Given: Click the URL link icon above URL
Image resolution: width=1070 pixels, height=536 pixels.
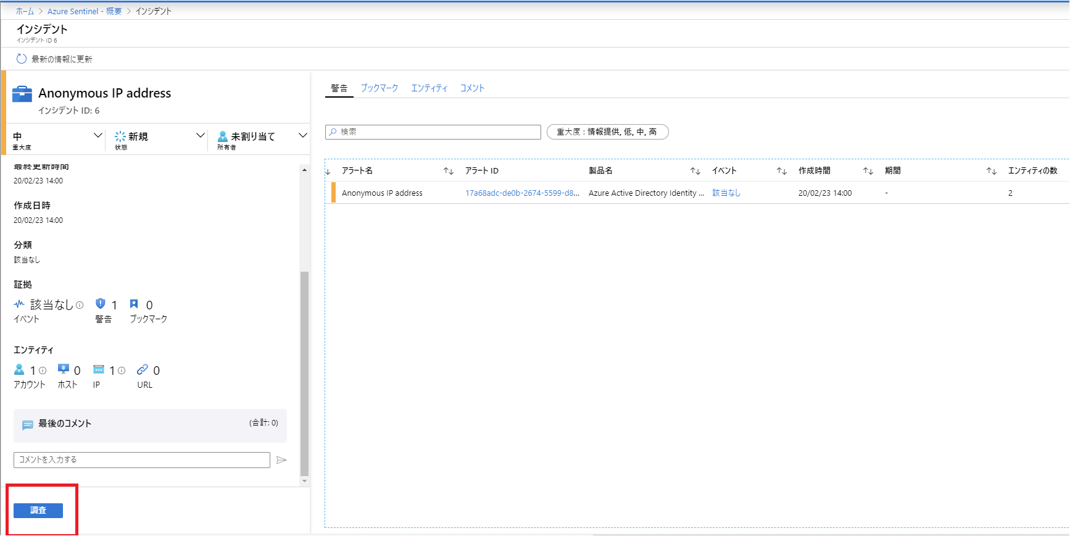Looking at the screenshot, I should pos(143,369).
